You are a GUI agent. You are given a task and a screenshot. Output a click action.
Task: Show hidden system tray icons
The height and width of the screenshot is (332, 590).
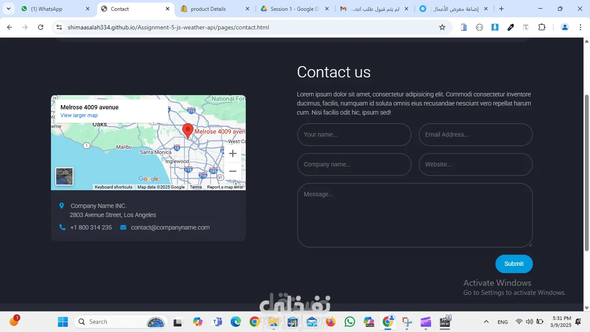tap(486, 322)
